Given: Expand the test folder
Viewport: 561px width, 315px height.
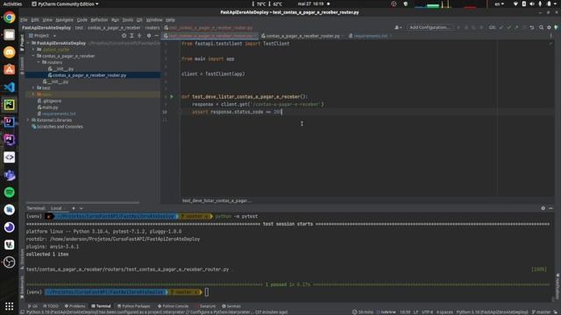Looking at the screenshot, I should tap(33, 87).
